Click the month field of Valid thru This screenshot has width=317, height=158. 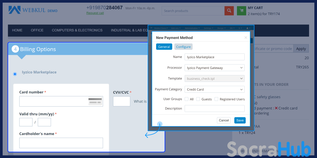(x=26, y=122)
